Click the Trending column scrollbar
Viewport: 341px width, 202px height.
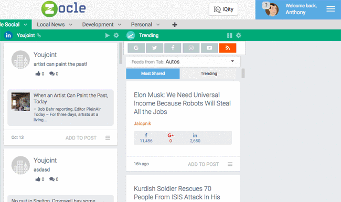point(243,73)
